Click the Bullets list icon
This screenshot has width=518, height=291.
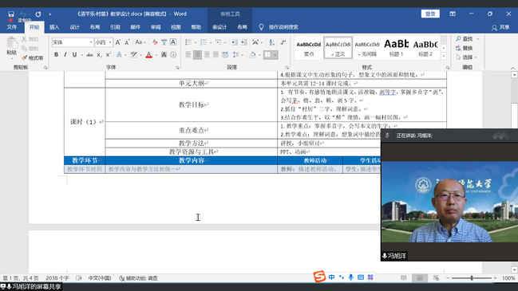[x=188, y=42]
